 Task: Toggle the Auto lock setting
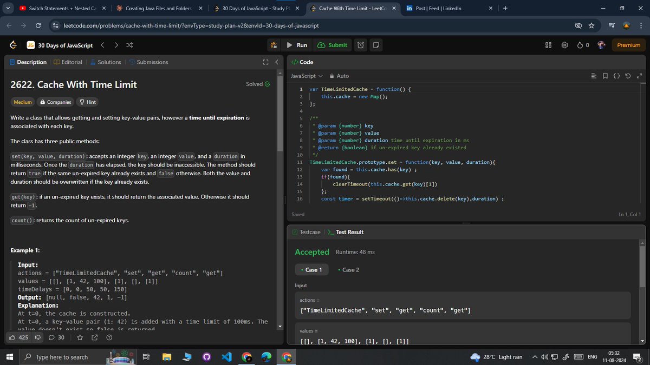click(x=339, y=76)
